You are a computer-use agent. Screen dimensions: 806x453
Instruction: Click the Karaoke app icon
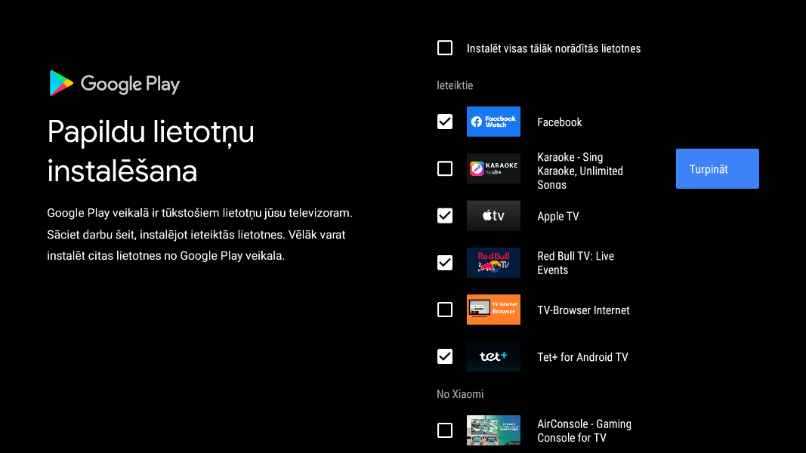pos(493,168)
